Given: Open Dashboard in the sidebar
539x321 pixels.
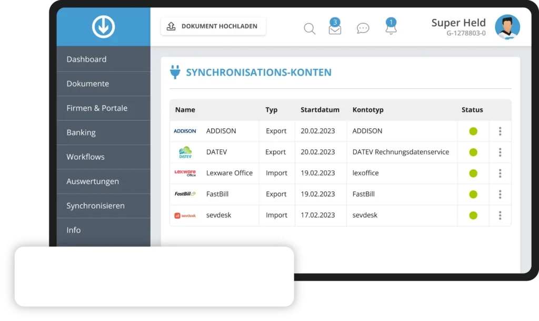Looking at the screenshot, I should 104,59.
